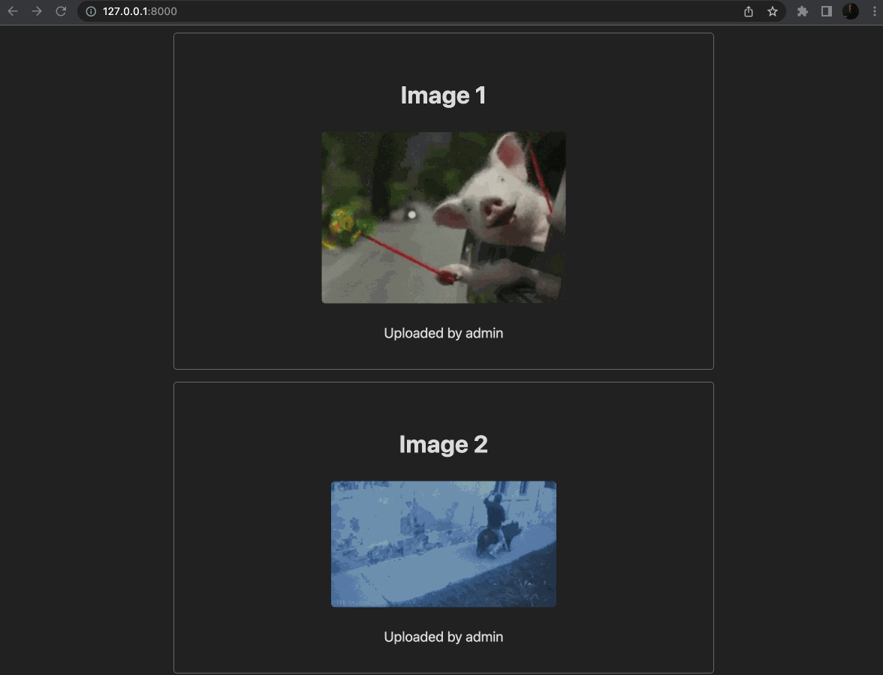Click 'Uploaded by admin' under Image 2
The width and height of the screenshot is (883, 675).
pos(443,637)
